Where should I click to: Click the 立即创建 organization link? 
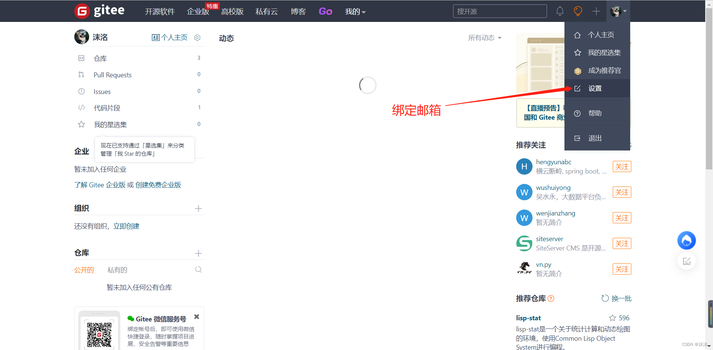[126, 226]
